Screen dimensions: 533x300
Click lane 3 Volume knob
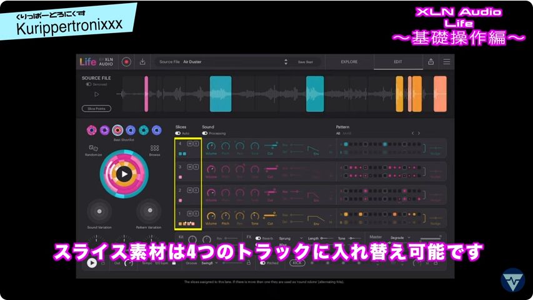tap(211, 170)
